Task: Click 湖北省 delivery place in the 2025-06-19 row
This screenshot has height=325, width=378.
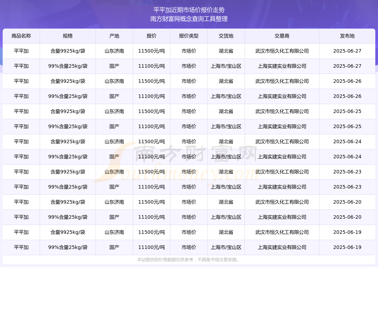Action: click(x=226, y=232)
